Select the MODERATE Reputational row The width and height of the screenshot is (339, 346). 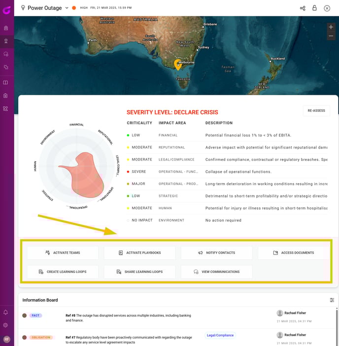tap(227, 148)
